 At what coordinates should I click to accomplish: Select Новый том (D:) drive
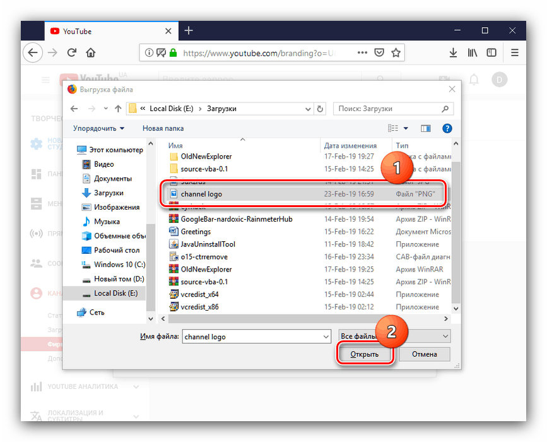point(113,278)
